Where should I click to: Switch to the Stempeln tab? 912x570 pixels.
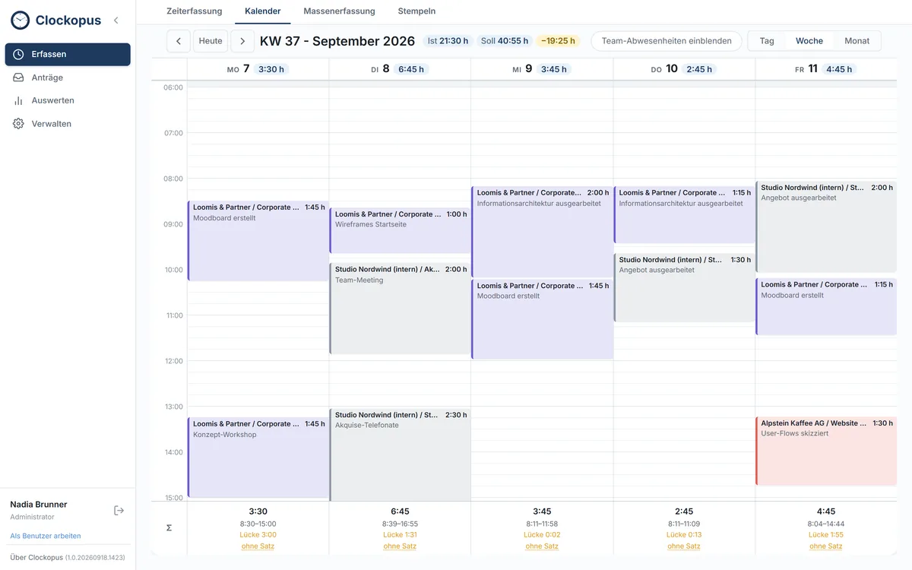click(416, 11)
